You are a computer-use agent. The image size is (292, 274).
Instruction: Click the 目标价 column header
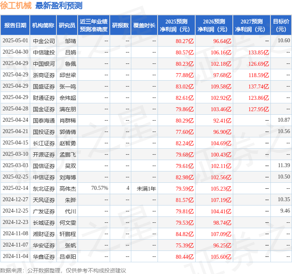[281, 25]
